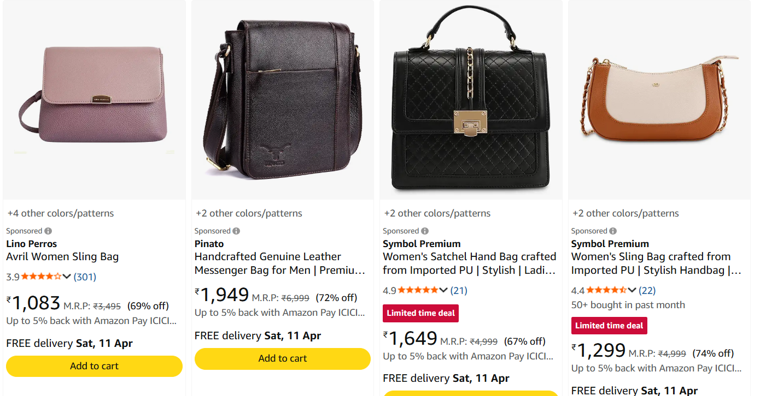Click Sponsored info icon above Pinato
This screenshot has height=396, width=760.
pos(236,231)
